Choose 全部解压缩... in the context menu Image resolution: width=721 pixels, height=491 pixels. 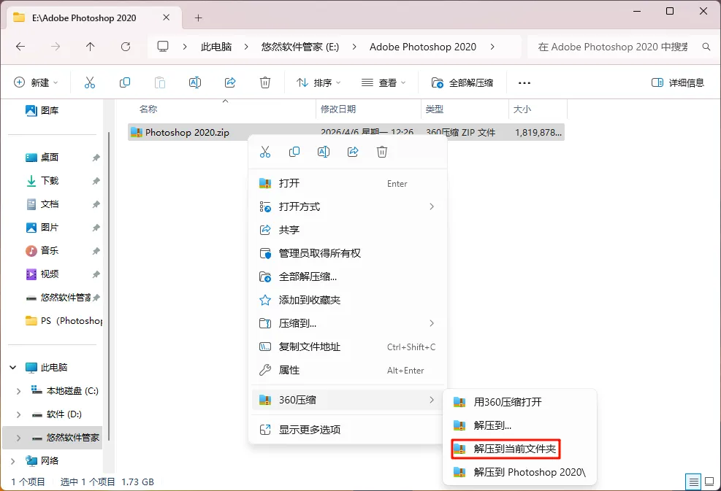[348, 277]
